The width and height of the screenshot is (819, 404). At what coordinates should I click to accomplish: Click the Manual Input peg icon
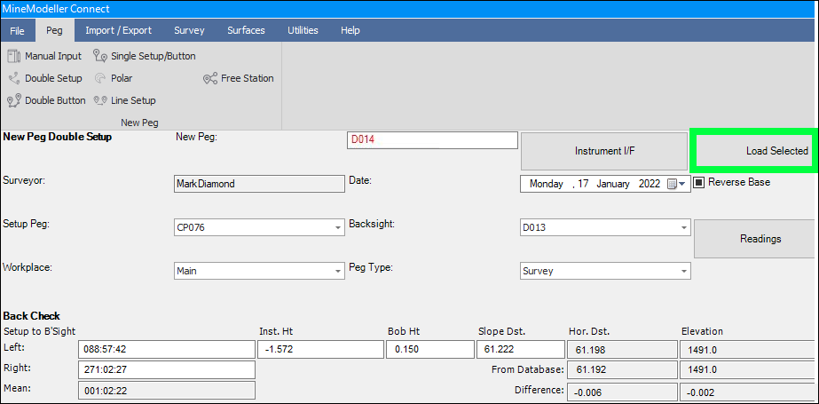point(14,56)
